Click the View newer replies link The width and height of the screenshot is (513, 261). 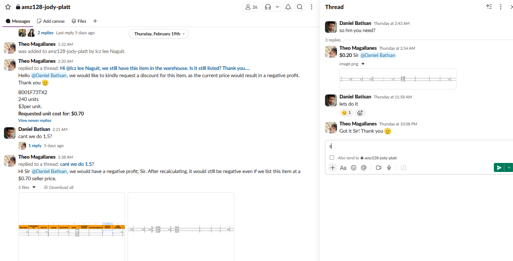point(35,120)
